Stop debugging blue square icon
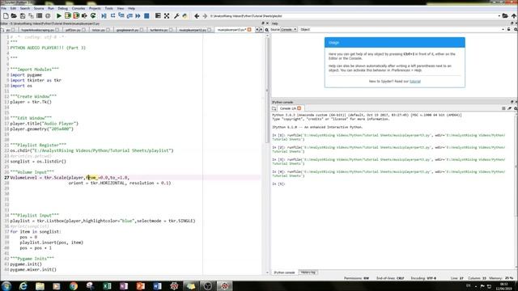Image resolution: width=518 pixels, height=291 pixels. pyautogui.click(x=146, y=16)
